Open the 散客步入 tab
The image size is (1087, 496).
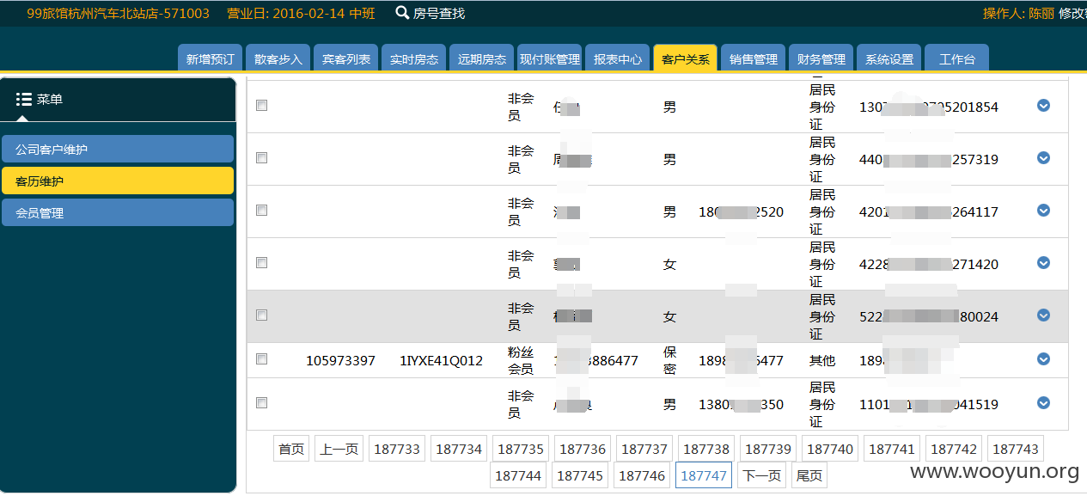(278, 58)
